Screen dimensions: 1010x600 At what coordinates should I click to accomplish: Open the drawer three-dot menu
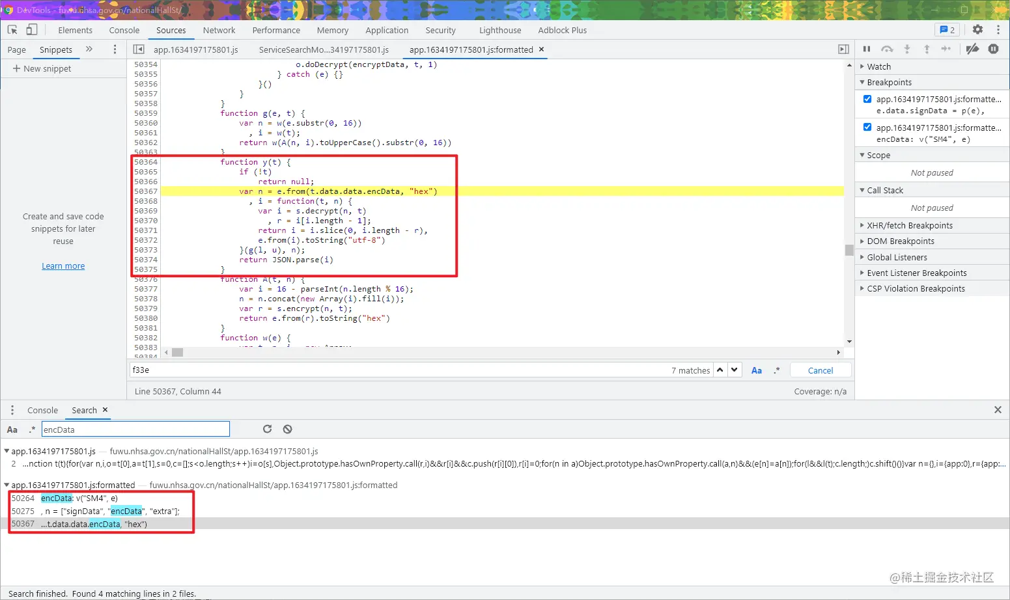[12, 410]
